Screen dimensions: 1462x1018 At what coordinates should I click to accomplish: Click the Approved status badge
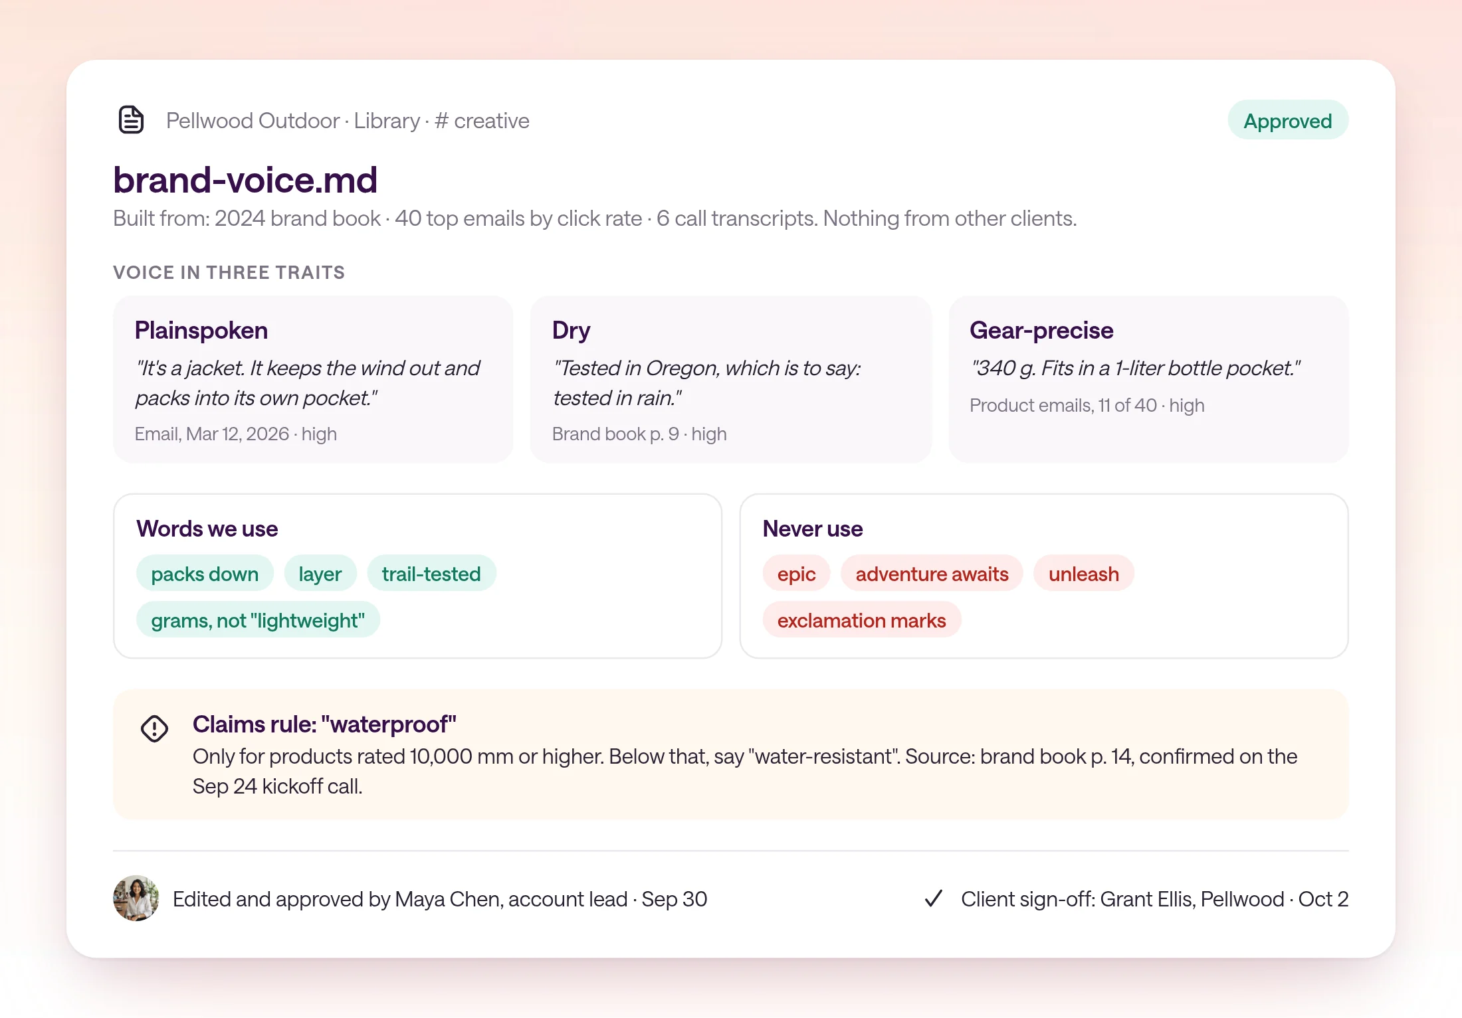[x=1288, y=120]
